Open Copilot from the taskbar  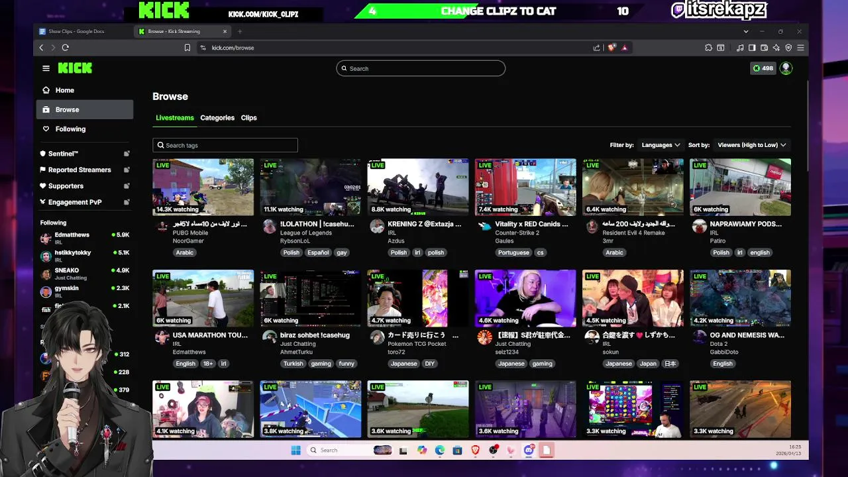click(422, 450)
